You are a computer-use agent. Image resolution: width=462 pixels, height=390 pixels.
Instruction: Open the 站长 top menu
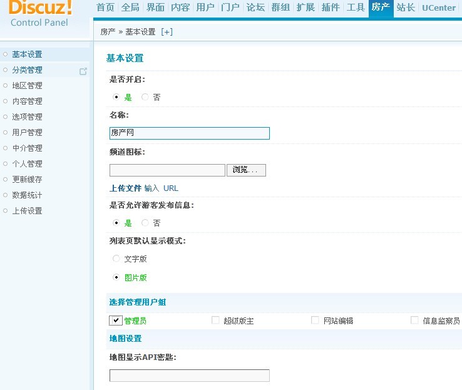(406, 8)
